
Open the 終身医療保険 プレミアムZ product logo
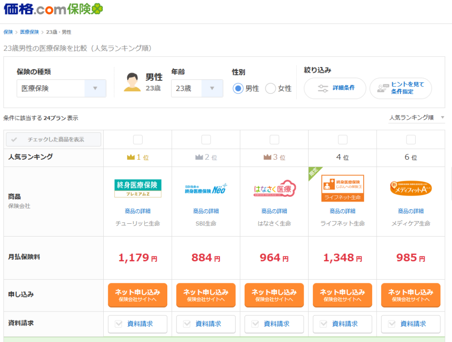point(138,188)
